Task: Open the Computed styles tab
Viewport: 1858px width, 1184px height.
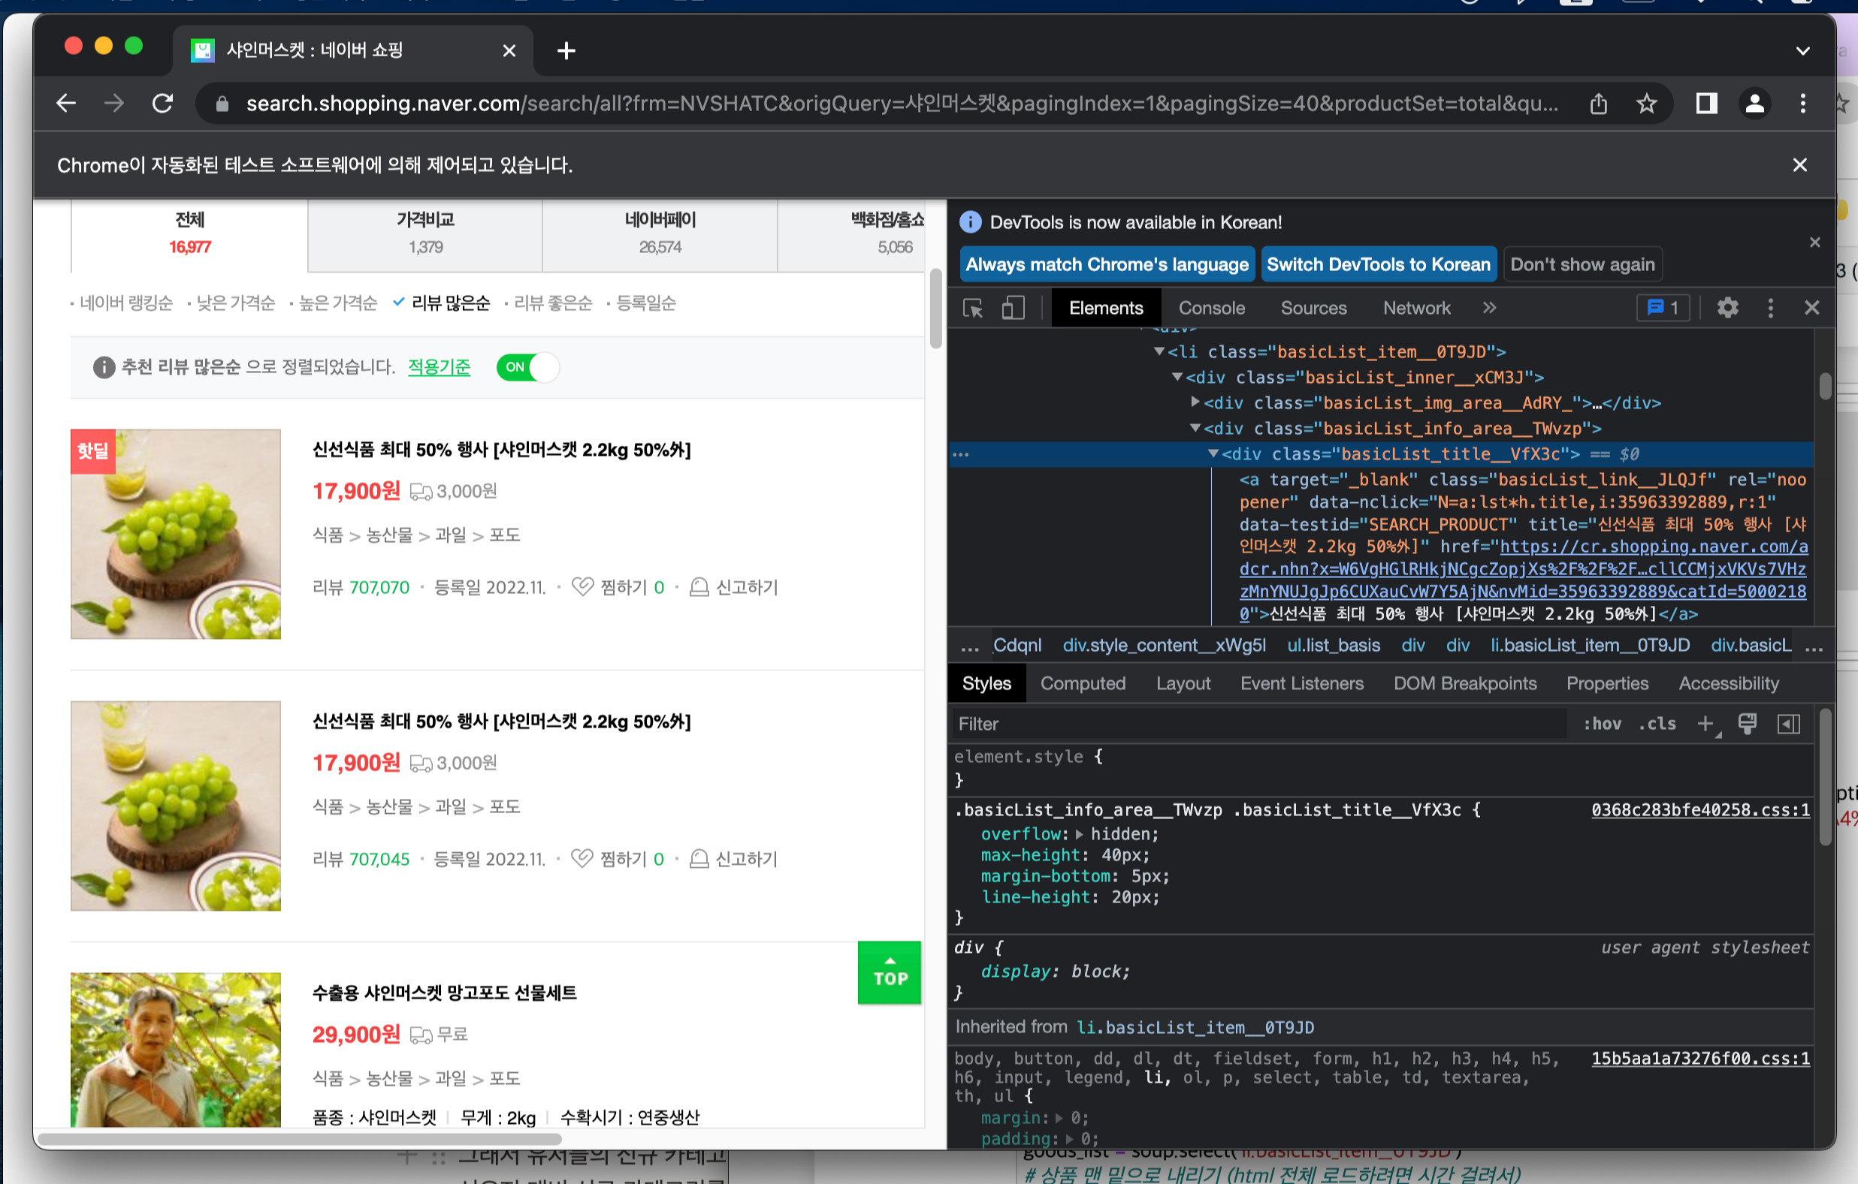Action: 1083,684
